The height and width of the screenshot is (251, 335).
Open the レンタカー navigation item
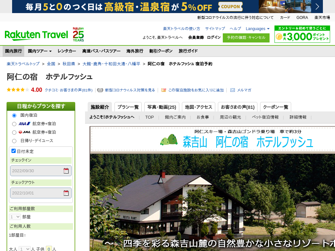coord(67,51)
